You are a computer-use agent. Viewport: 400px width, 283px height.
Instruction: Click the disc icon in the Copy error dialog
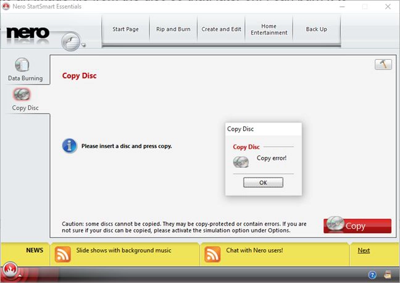241,162
